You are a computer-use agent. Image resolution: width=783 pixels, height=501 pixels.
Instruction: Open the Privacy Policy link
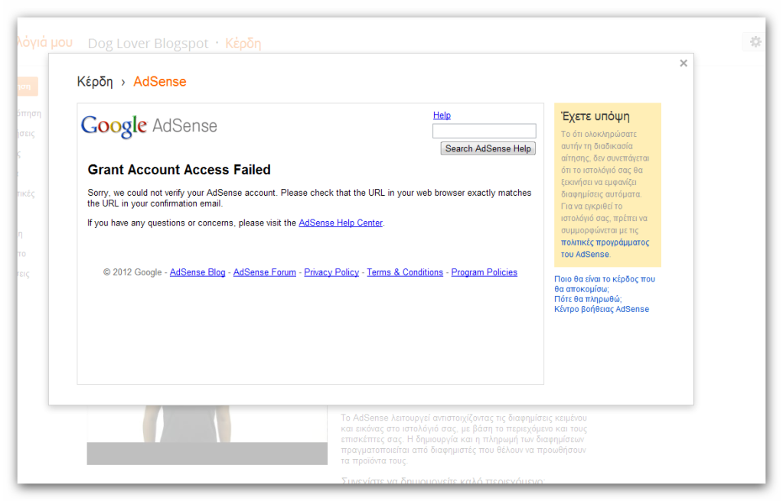(331, 272)
